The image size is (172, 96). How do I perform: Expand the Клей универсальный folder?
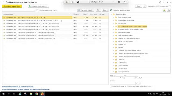[x=113, y=35]
